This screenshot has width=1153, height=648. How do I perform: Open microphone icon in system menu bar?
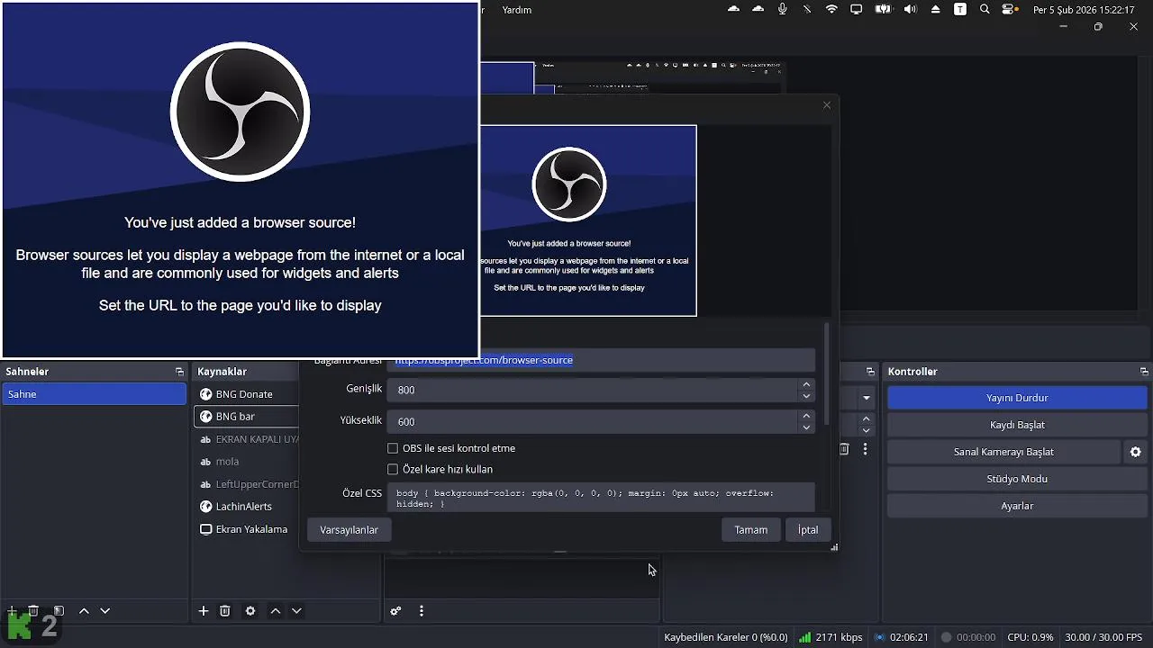coord(783,9)
